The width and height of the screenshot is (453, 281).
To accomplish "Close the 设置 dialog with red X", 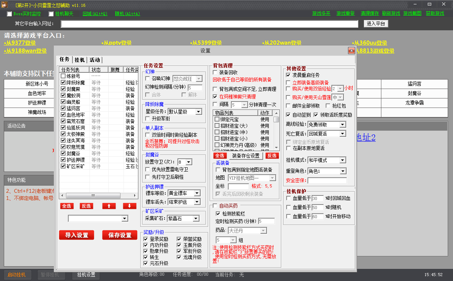I will [351, 51].
